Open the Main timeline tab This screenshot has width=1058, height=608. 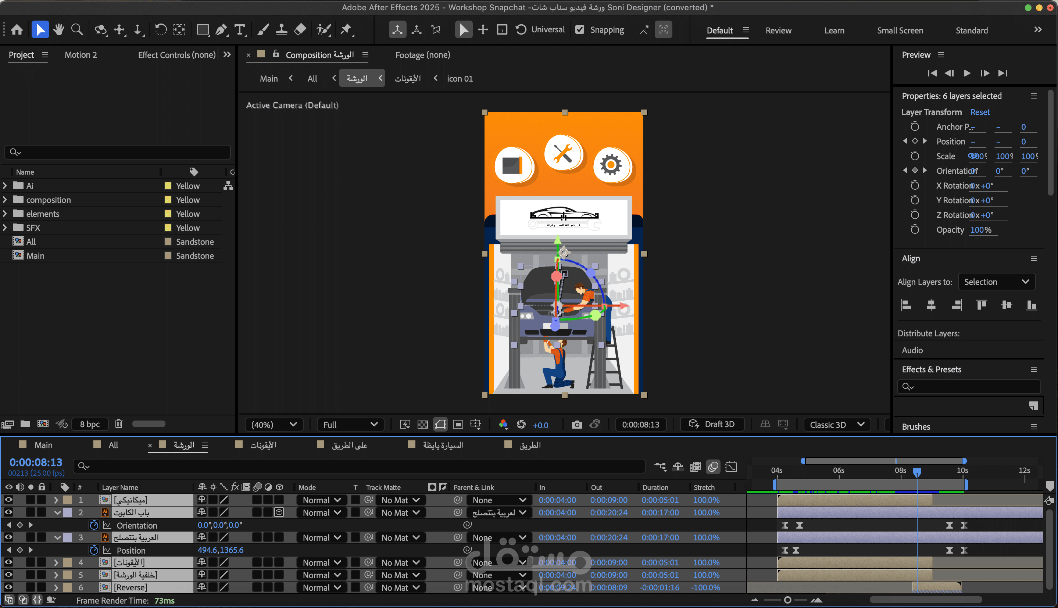click(43, 445)
